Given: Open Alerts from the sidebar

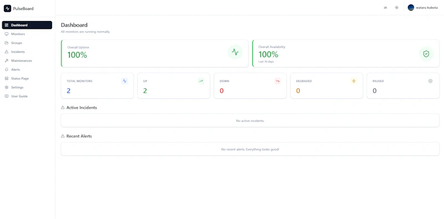Looking at the screenshot, I should click(27, 70).
